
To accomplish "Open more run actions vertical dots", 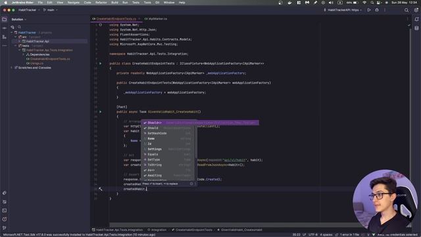I will [x=384, y=10].
